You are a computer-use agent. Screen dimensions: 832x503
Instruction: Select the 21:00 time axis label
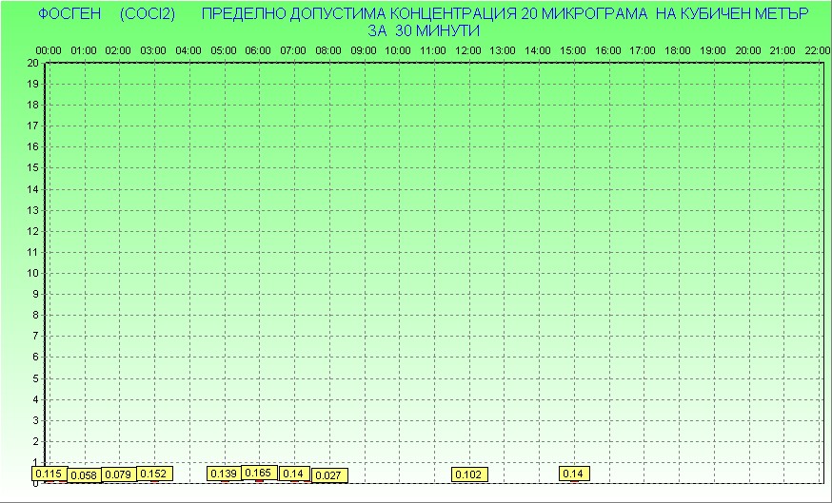[782, 51]
